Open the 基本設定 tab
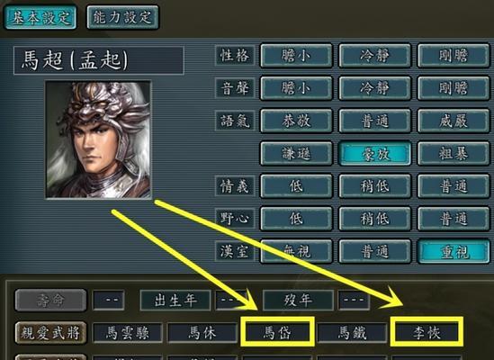494x360 pixels. pyautogui.click(x=40, y=17)
